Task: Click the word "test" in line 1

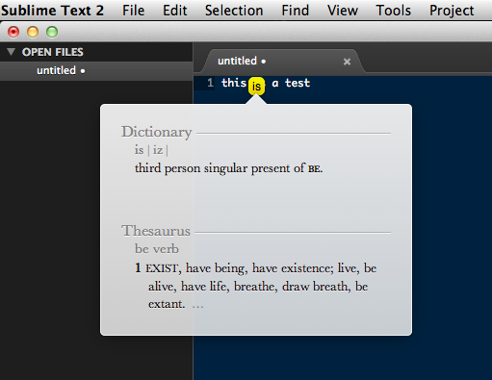Action: coord(298,83)
